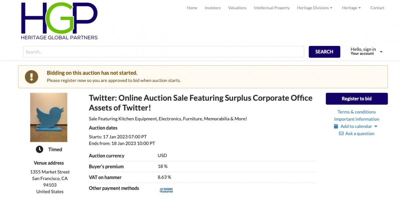Open the Terms & conditions link
Viewport: 400px width, 204px height.
[357, 112]
